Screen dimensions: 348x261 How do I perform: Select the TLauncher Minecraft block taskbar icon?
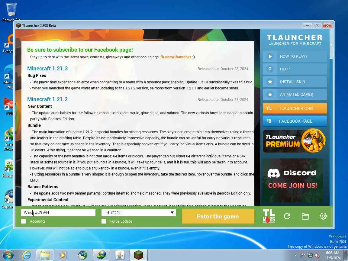pos(139,255)
